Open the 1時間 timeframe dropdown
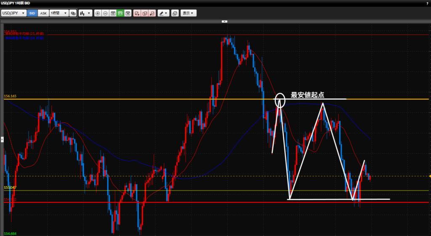The width and height of the screenshot is (431, 236). click(x=59, y=13)
